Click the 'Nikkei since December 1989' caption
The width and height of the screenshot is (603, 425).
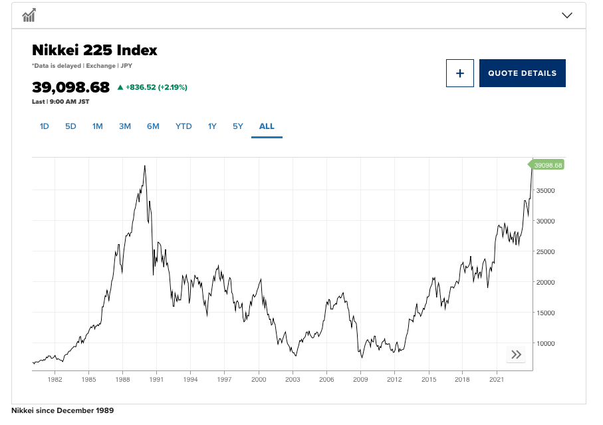point(62,410)
